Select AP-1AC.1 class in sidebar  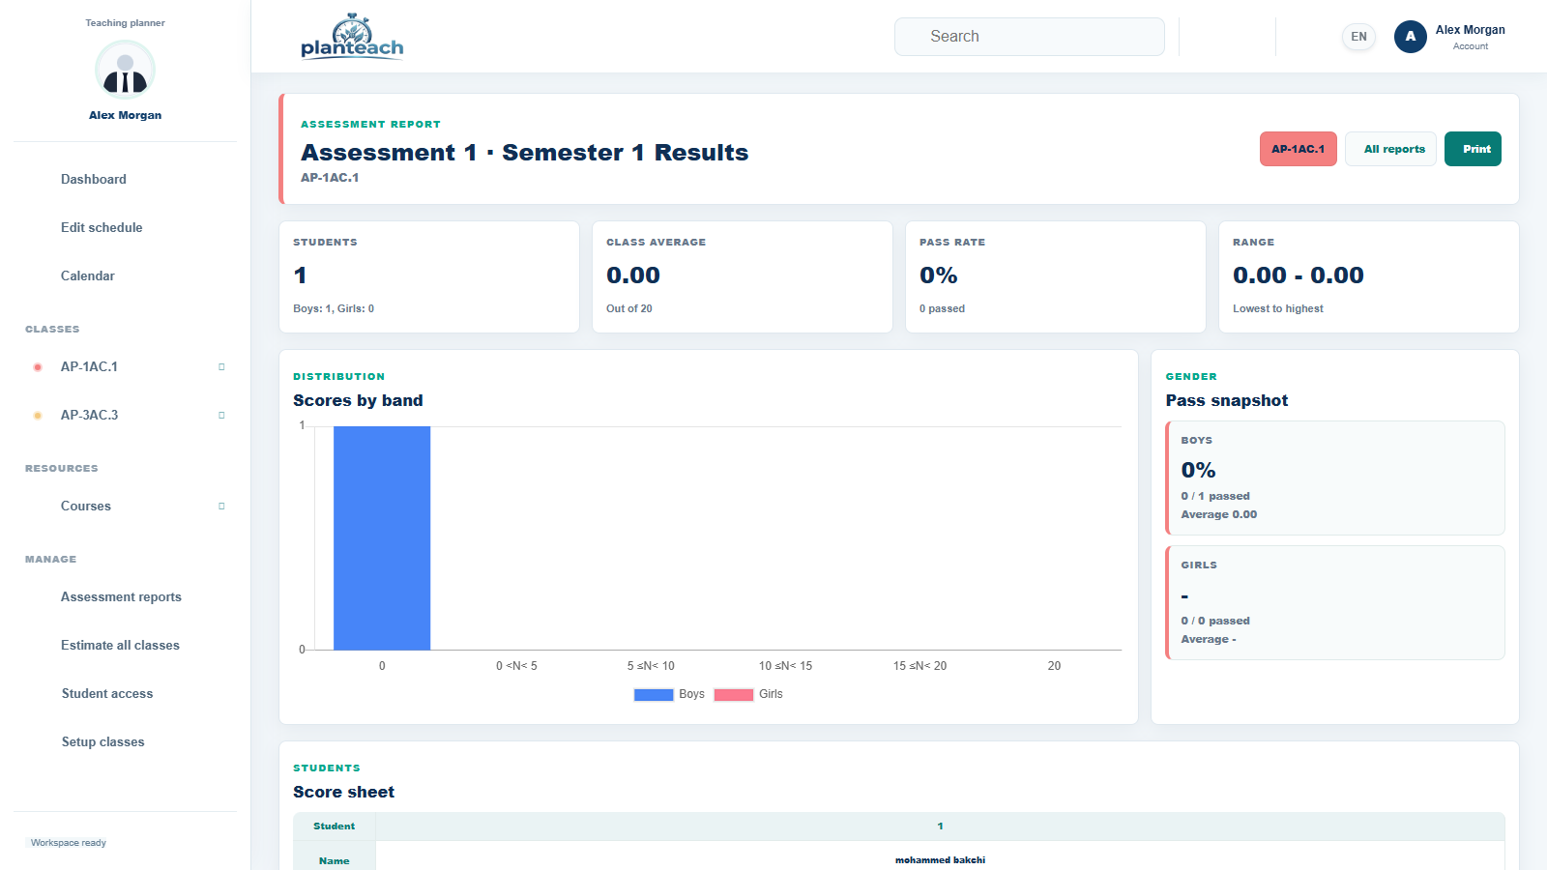[89, 366]
